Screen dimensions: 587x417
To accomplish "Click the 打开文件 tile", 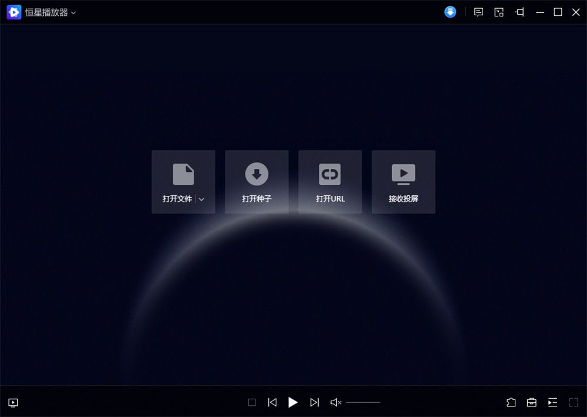I will pyautogui.click(x=177, y=182).
